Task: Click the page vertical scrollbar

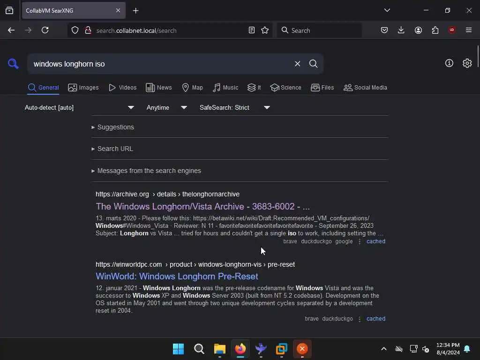Action: [478, 57]
